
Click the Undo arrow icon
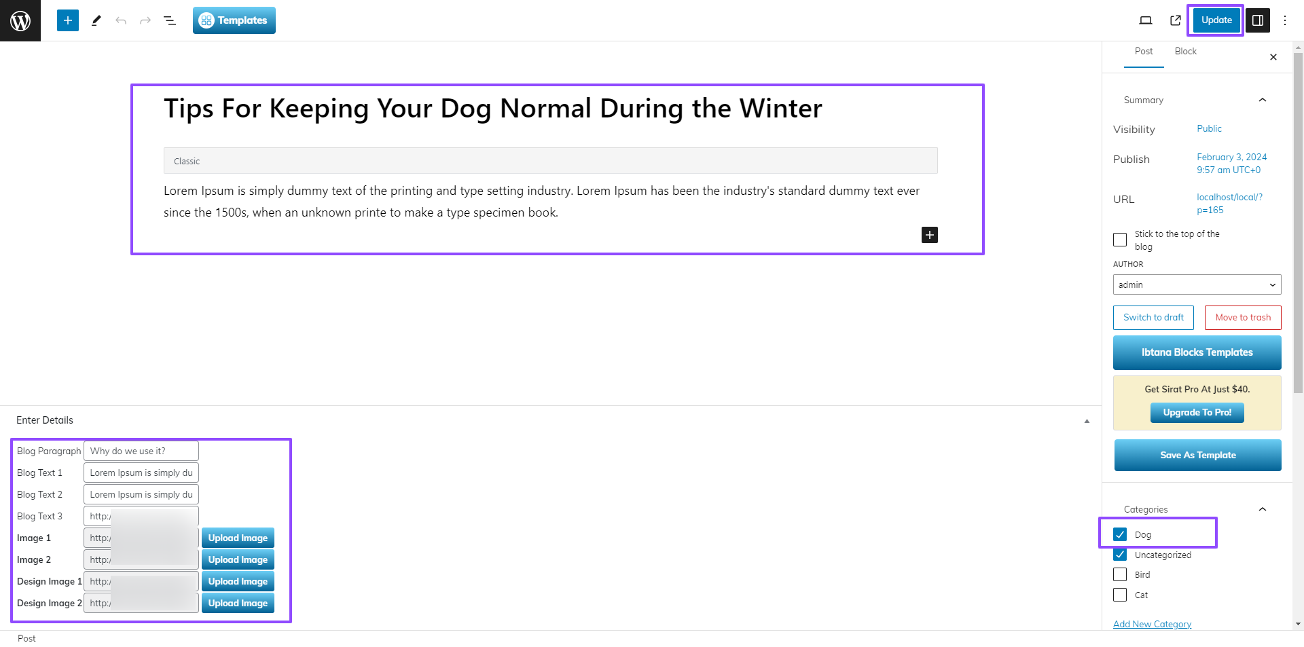pyautogui.click(x=121, y=20)
